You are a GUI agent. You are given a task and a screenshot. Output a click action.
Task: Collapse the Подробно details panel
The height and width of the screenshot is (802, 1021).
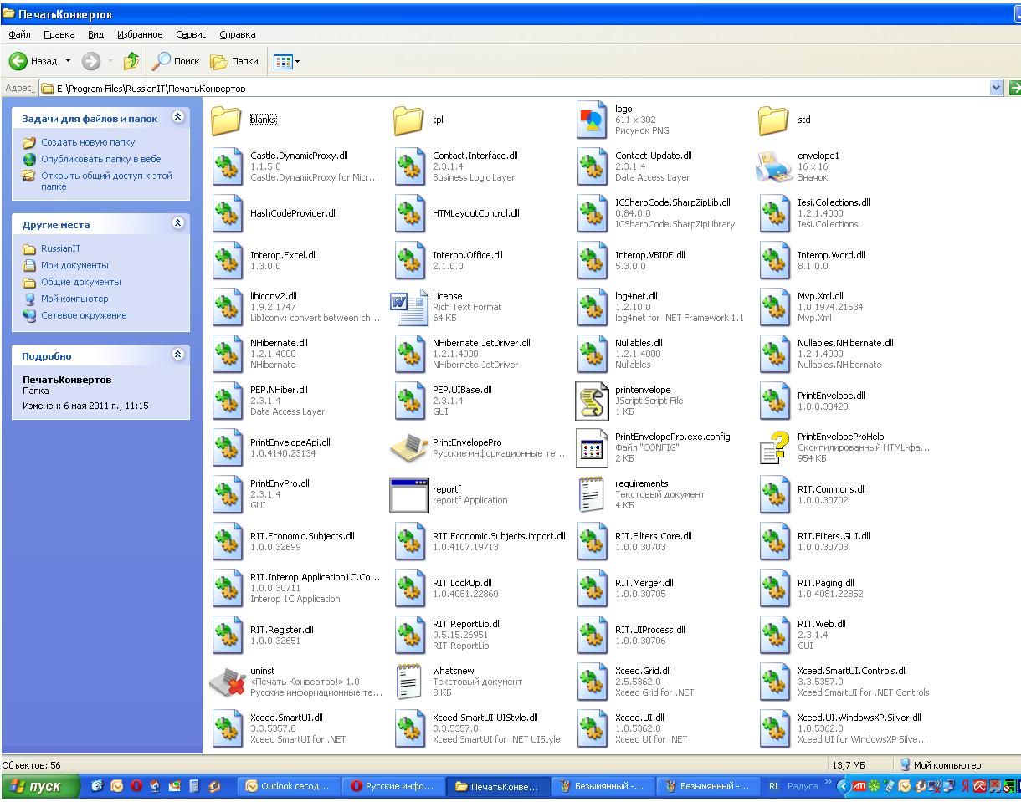[x=177, y=355]
